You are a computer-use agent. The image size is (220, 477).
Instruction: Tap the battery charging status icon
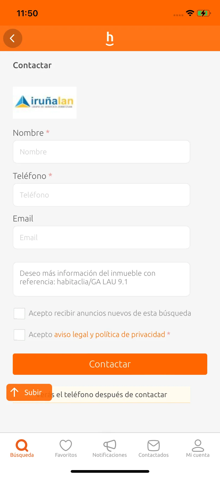click(x=204, y=13)
